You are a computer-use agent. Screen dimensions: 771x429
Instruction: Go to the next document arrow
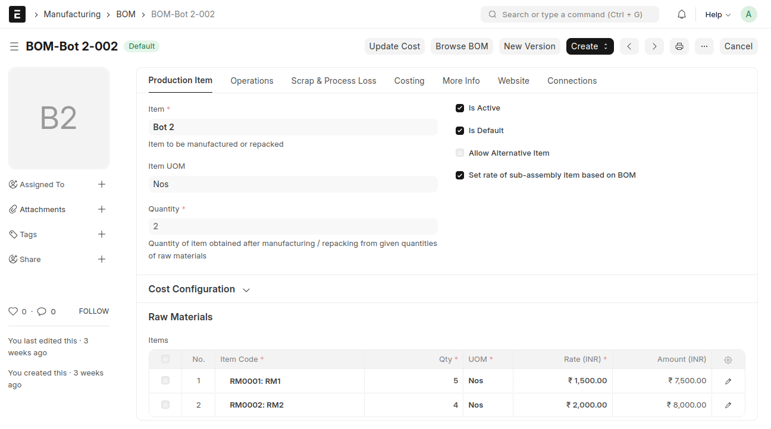[654, 46]
